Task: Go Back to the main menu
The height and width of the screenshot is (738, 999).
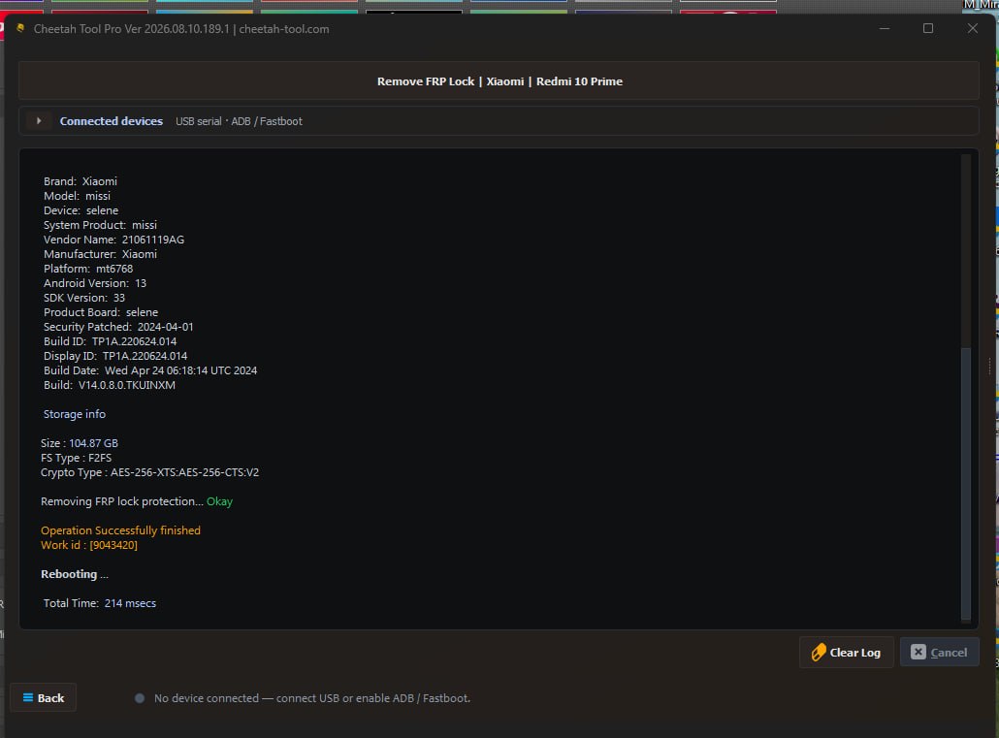Action: [x=44, y=698]
